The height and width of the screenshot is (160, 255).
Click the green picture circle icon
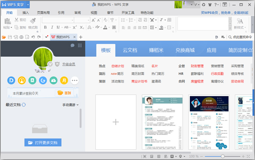(x=32, y=80)
